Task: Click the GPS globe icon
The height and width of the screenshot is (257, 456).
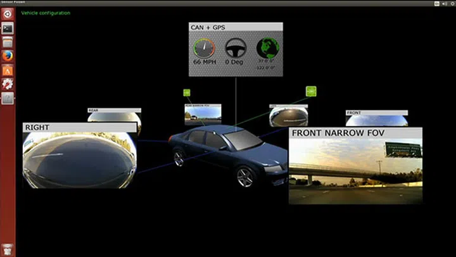Action: 265,48
